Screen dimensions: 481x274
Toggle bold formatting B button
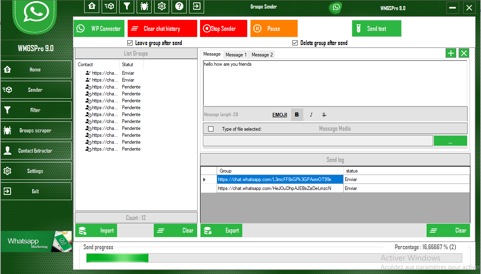pos(297,114)
